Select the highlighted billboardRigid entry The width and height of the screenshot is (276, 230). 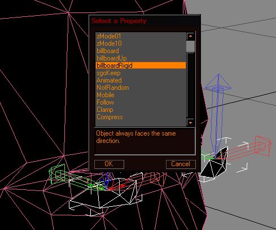click(x=141, y=66)
